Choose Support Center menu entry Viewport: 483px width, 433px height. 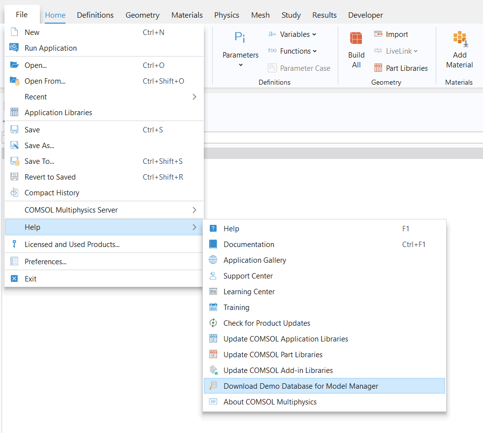click(324, 276)
